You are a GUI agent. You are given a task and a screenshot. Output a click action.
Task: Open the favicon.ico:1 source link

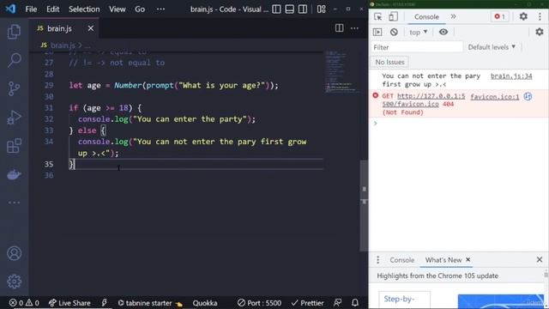tap(494, 97)
